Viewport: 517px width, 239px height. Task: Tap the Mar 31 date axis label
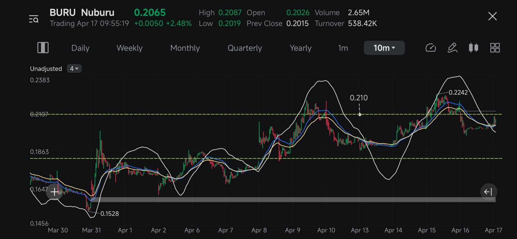(x=91, y=230)
